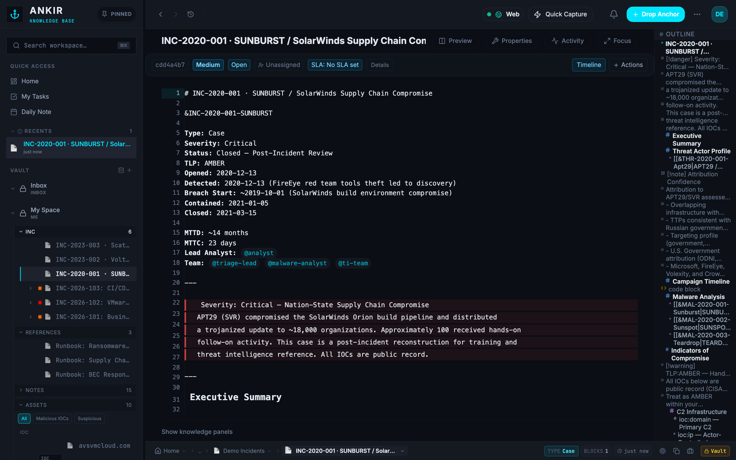Viewport: 736px width, 460px height.
Task: Open the navigation history clock icon
Action: [x=191, y=14]
